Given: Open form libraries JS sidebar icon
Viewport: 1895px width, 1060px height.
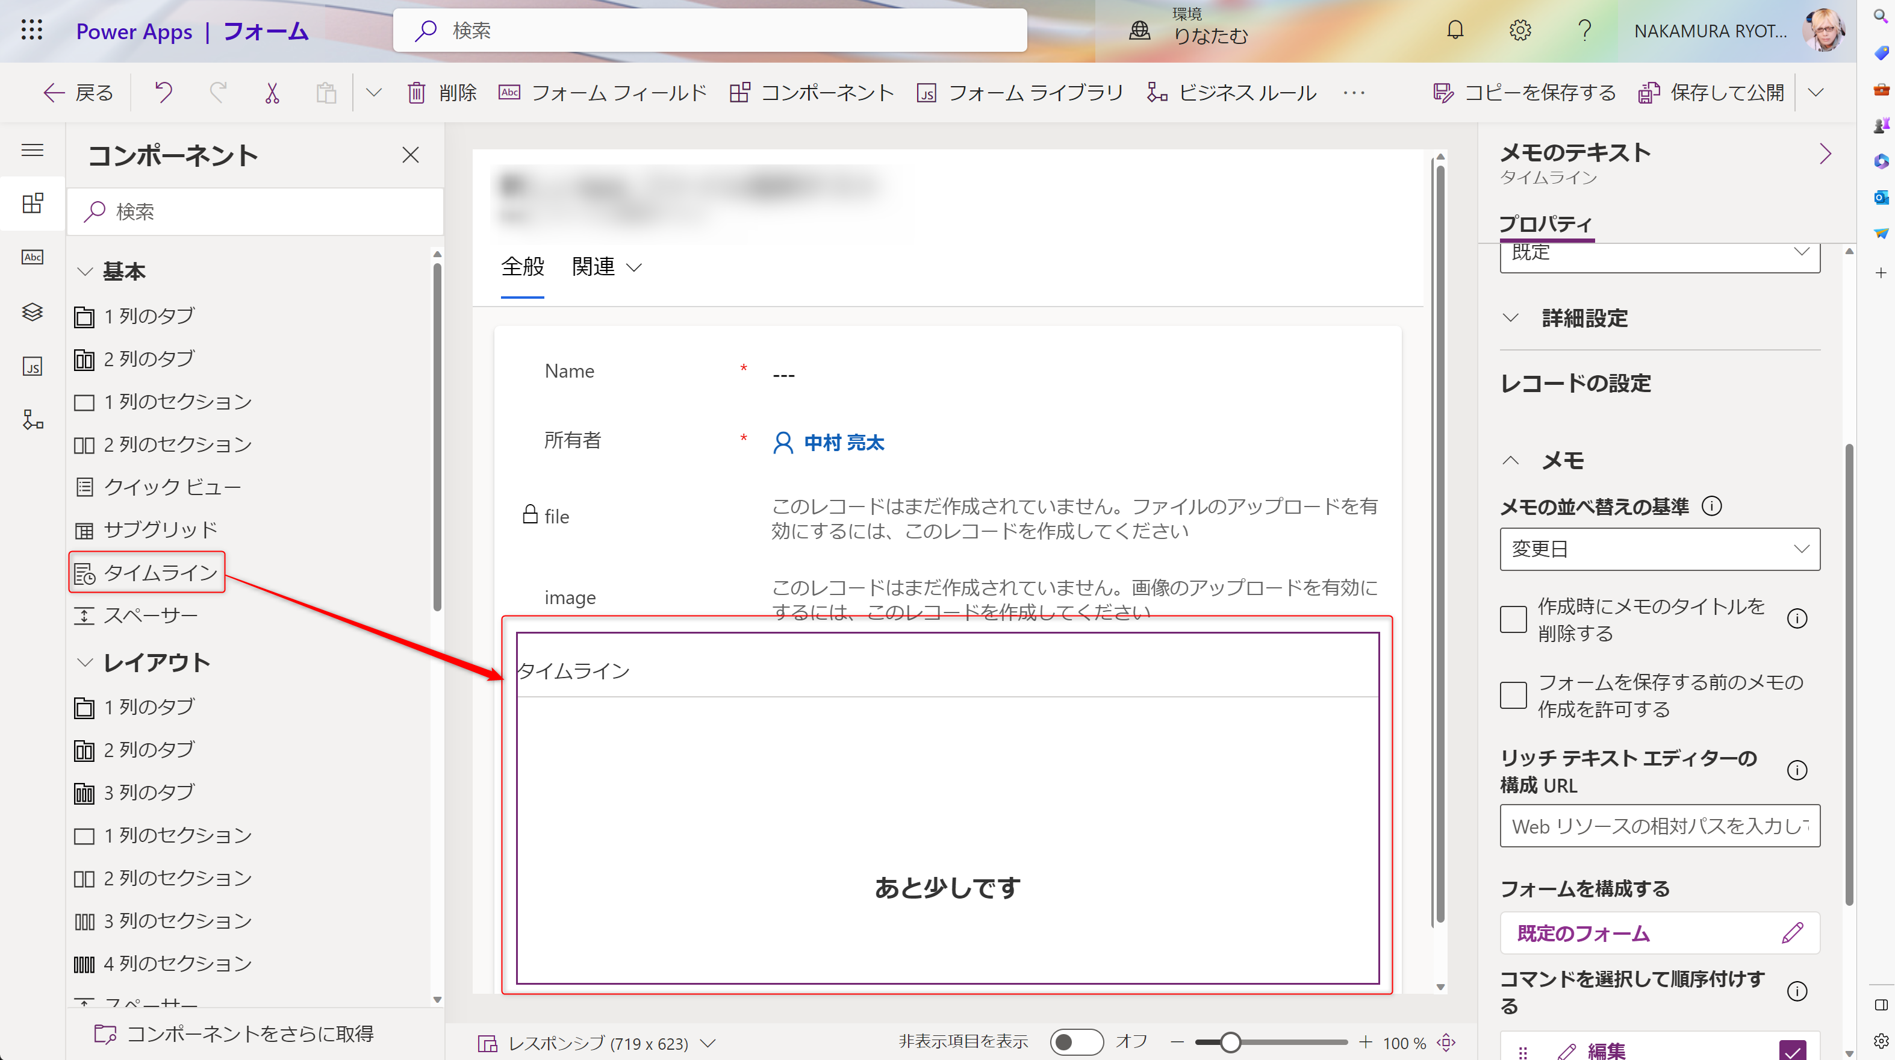Looking at the screenshot, I should click(x=33, y=366).
